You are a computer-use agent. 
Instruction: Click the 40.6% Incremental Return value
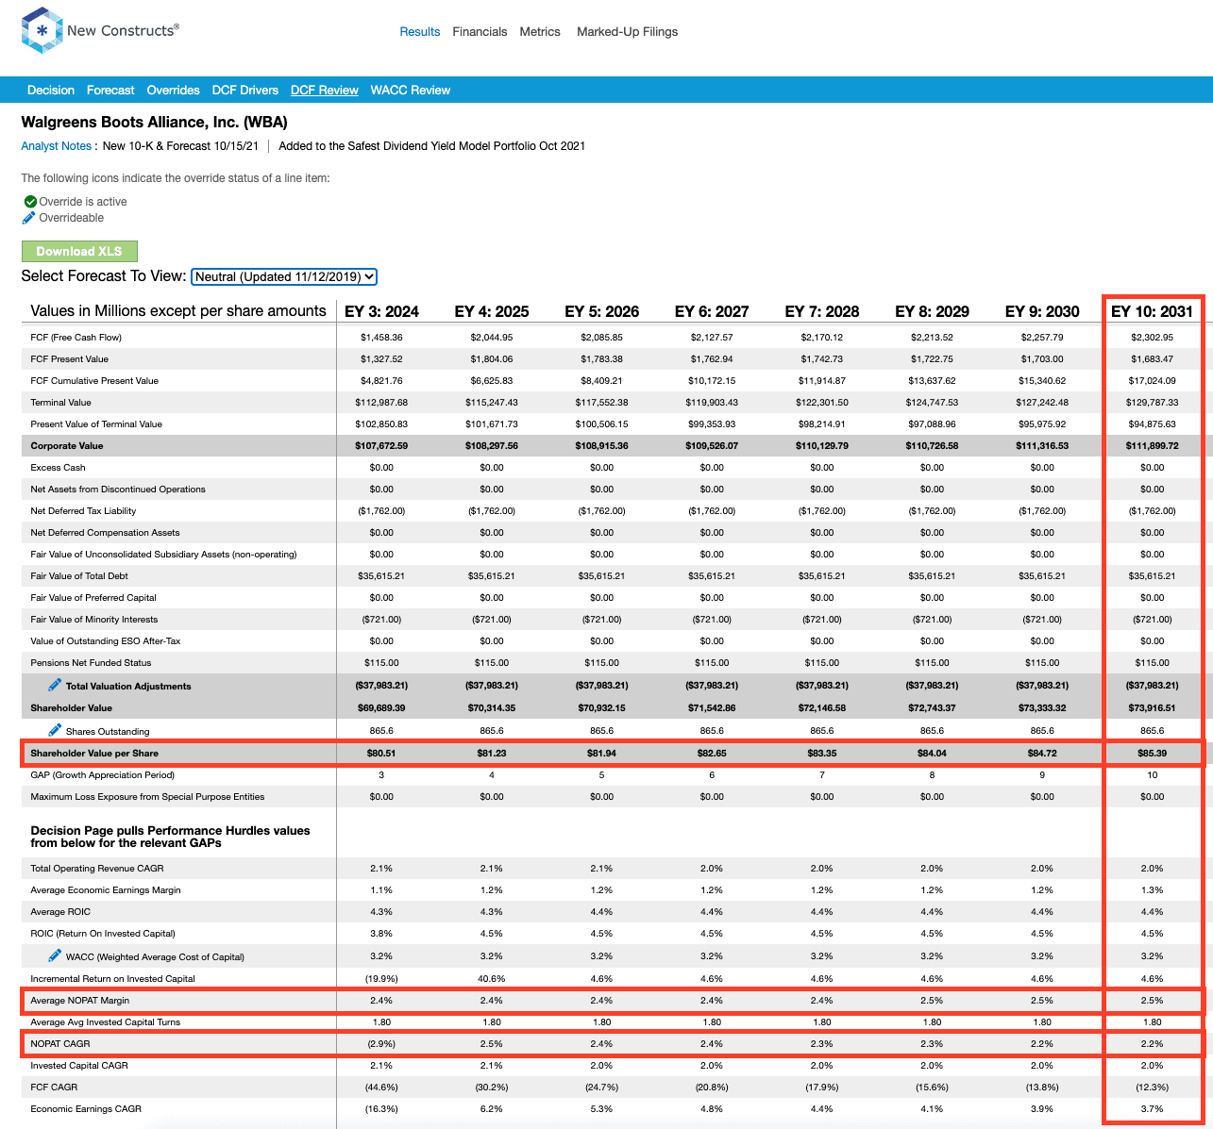492,979
